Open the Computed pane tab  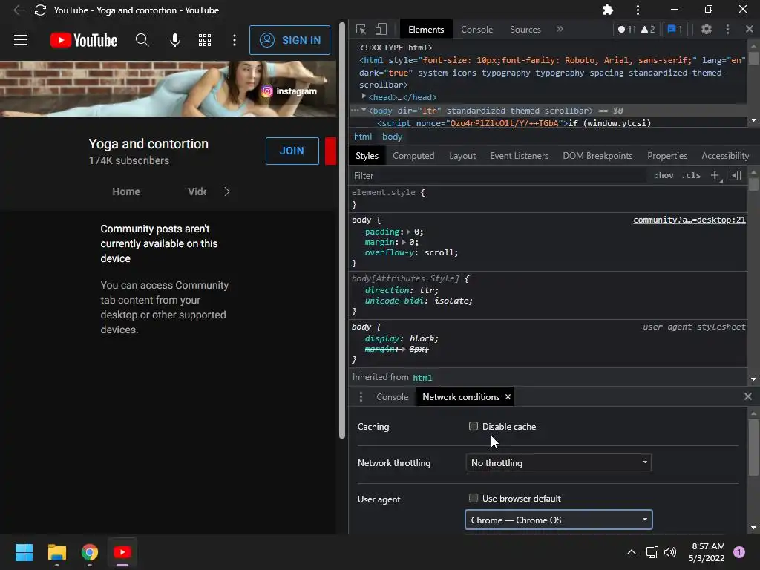413,156
